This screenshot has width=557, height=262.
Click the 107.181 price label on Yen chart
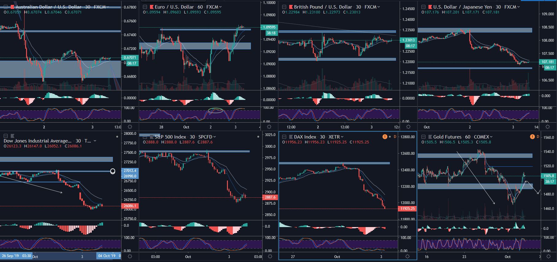547,62
